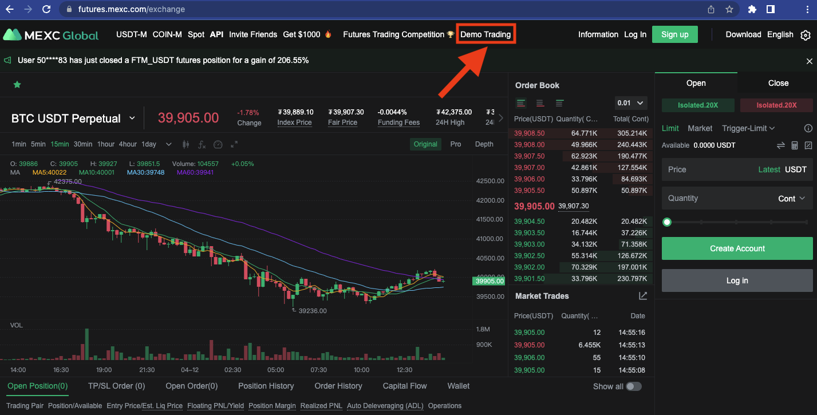This screenshot has width=817, height=415.
Task: Add pair to favorites star
Action: coord(17,85)
